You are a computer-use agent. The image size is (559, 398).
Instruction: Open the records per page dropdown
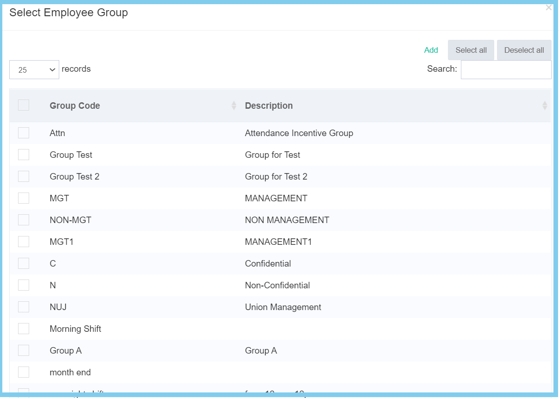34,69
